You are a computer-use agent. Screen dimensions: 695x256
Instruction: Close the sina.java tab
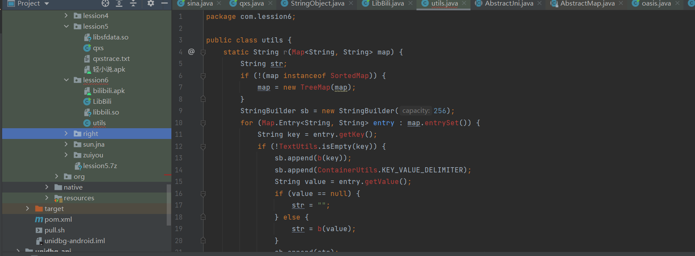219,3
